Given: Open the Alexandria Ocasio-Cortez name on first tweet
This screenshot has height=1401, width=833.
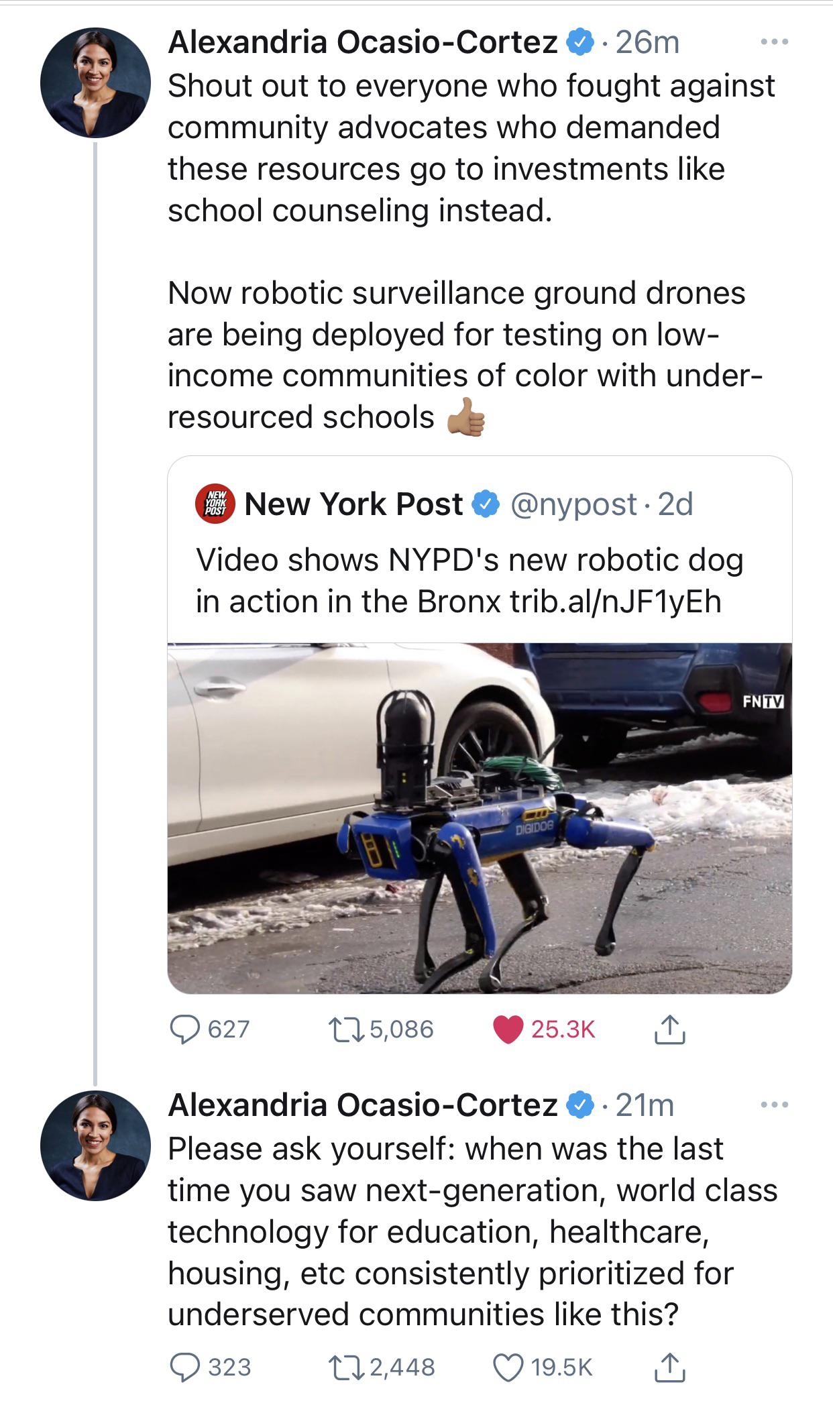Looking at the screenshot, I should (x=362, y=42).
